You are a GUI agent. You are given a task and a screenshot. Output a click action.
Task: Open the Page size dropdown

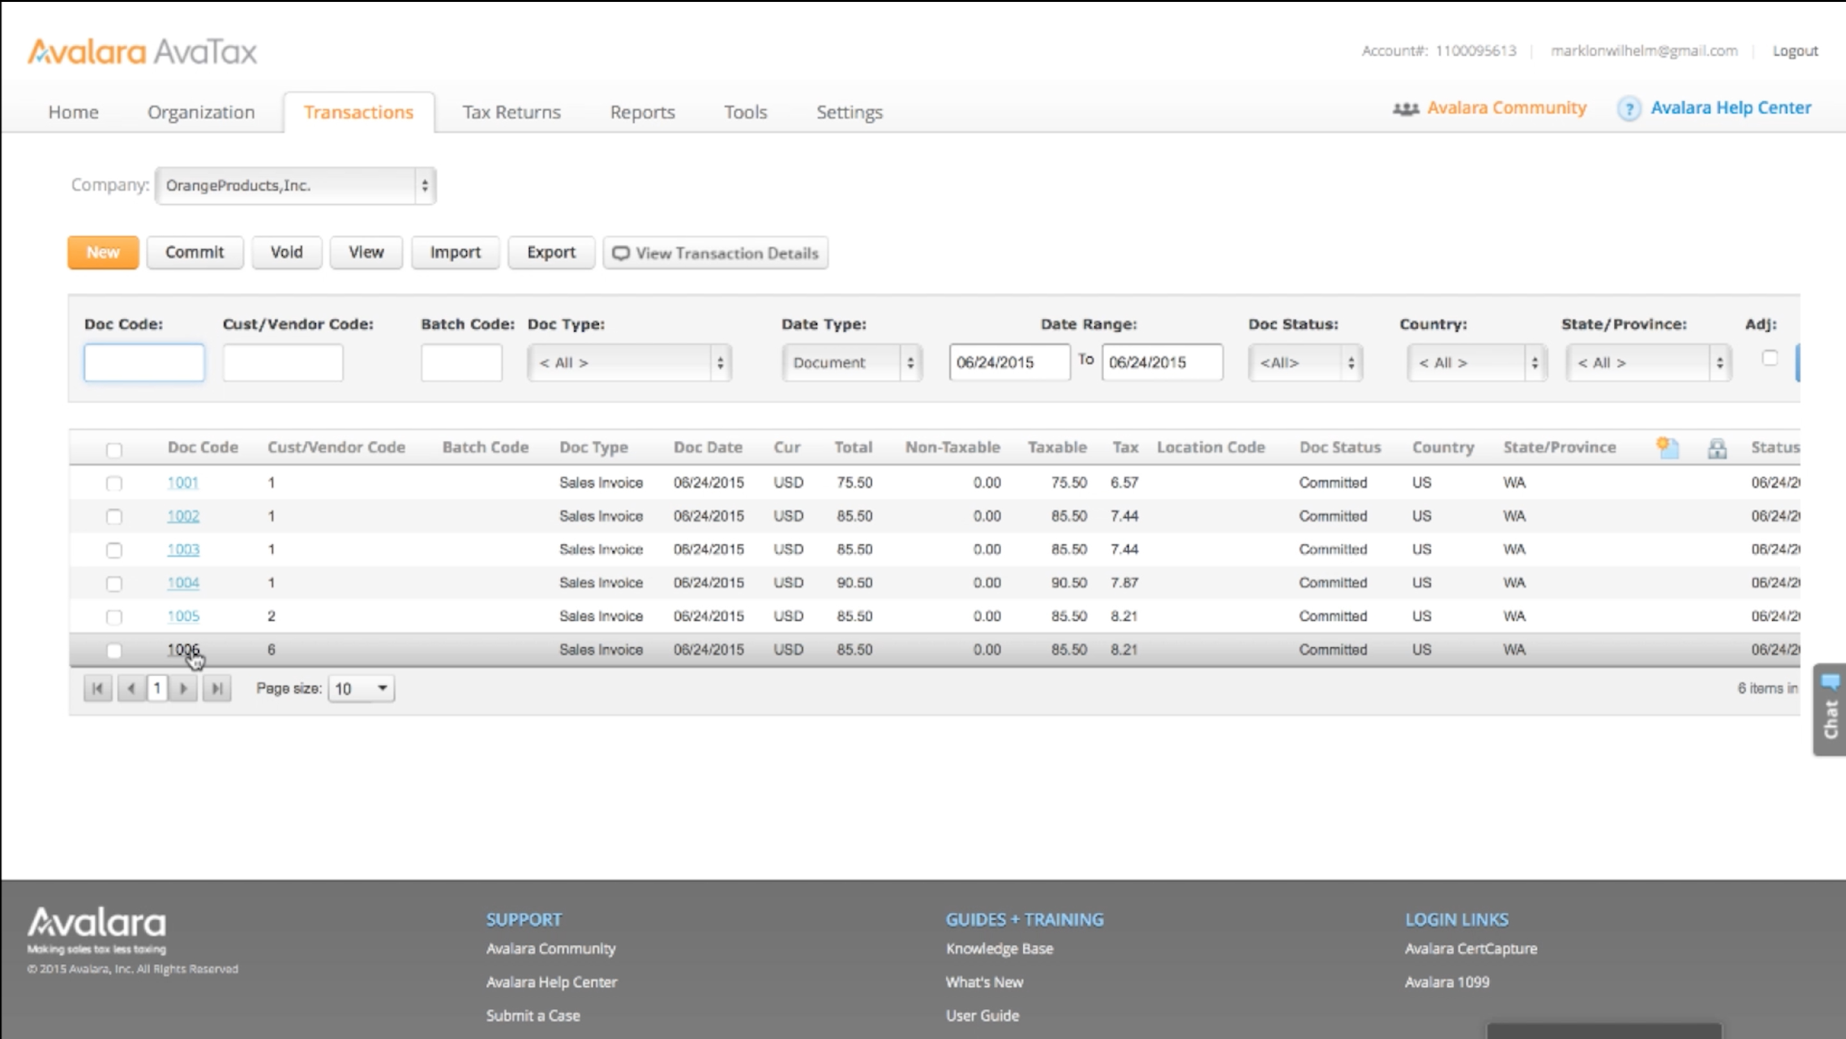(360, 688)
